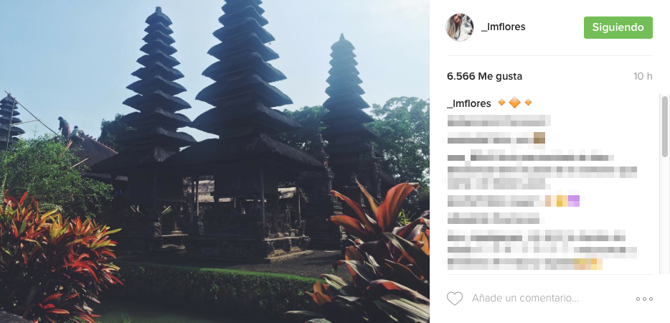Click the _lmflores profile avatar picture
Viewport: 670px width, 323px height.
tap(460, 27)
